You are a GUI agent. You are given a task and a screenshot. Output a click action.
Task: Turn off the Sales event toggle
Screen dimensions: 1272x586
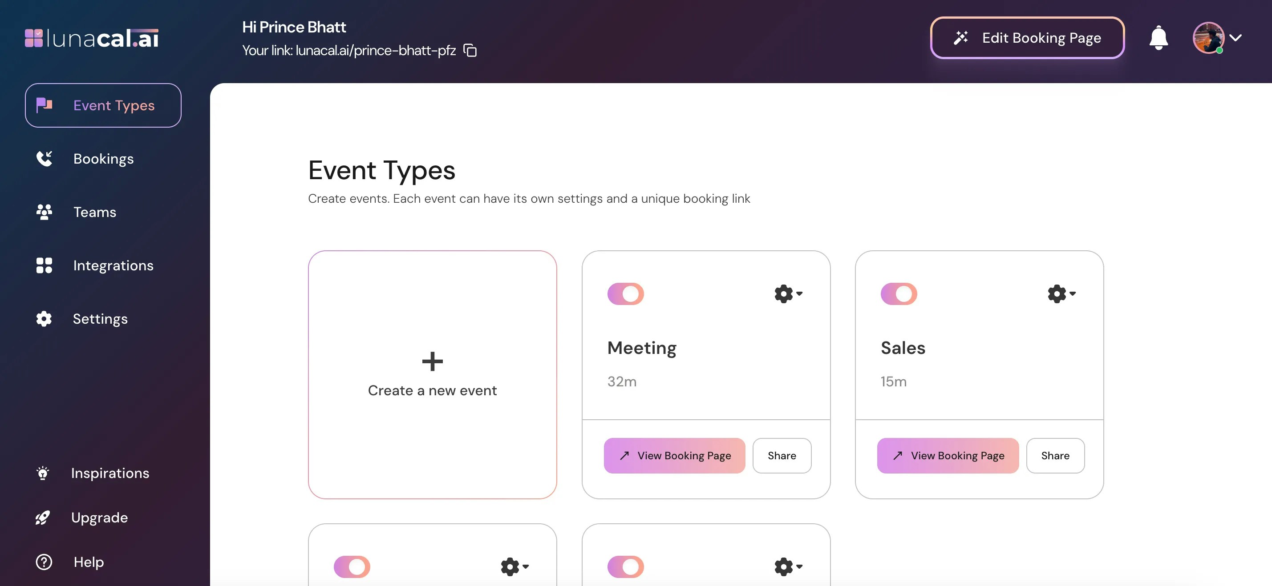[899, 293]
